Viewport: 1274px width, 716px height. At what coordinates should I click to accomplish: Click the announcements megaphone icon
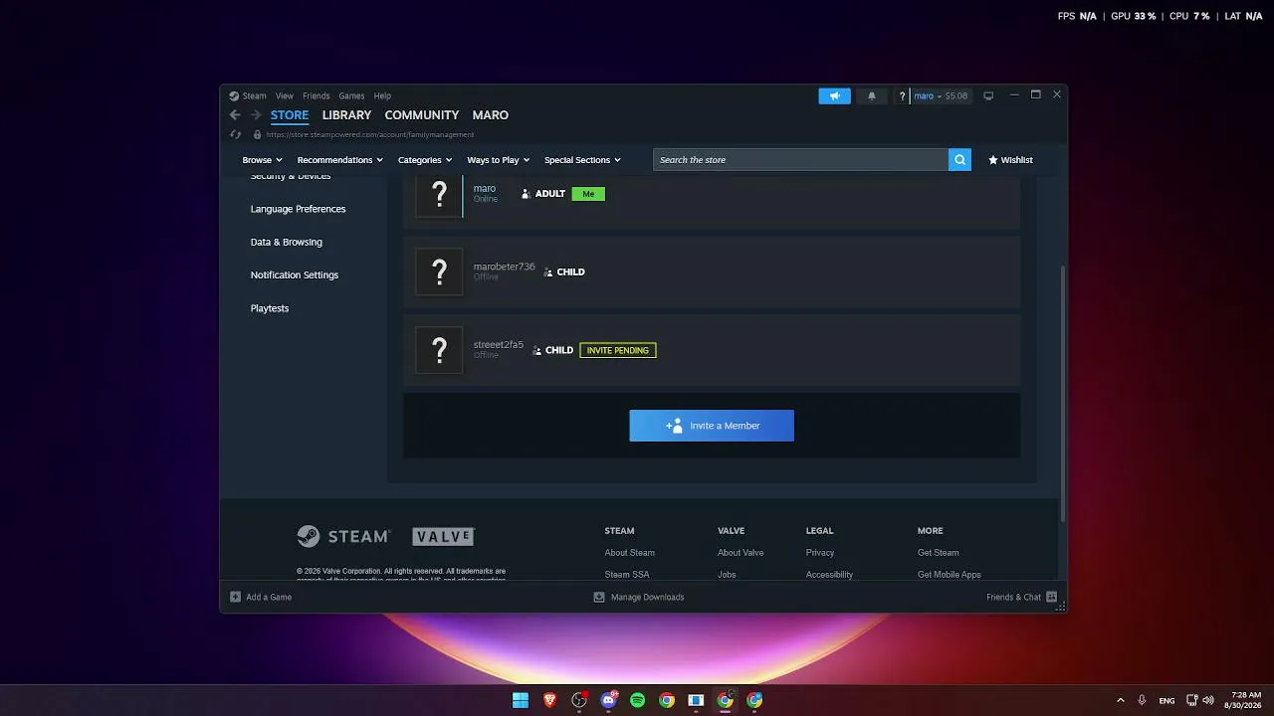(834, 95)
